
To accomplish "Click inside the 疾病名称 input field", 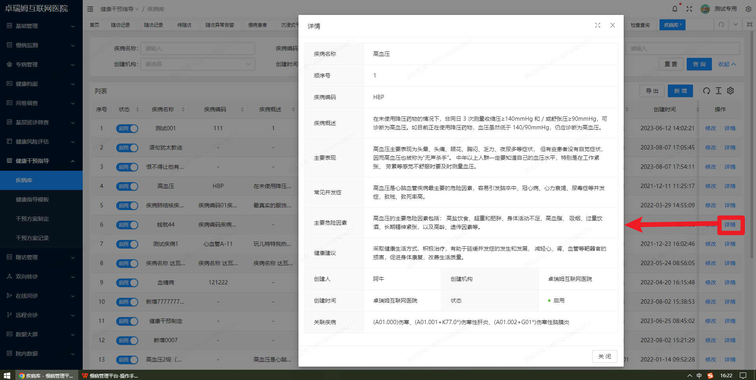I will (198, 48).
